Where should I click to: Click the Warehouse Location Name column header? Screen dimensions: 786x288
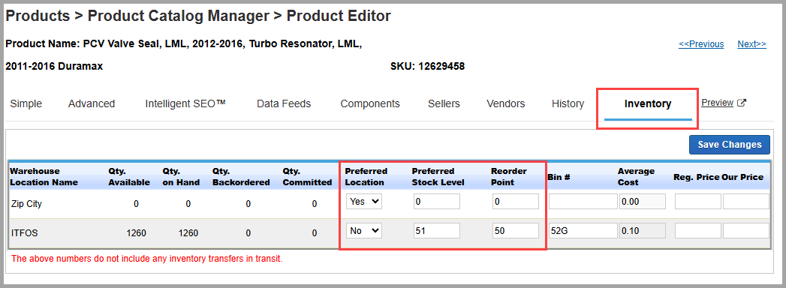tap(44, 177)
